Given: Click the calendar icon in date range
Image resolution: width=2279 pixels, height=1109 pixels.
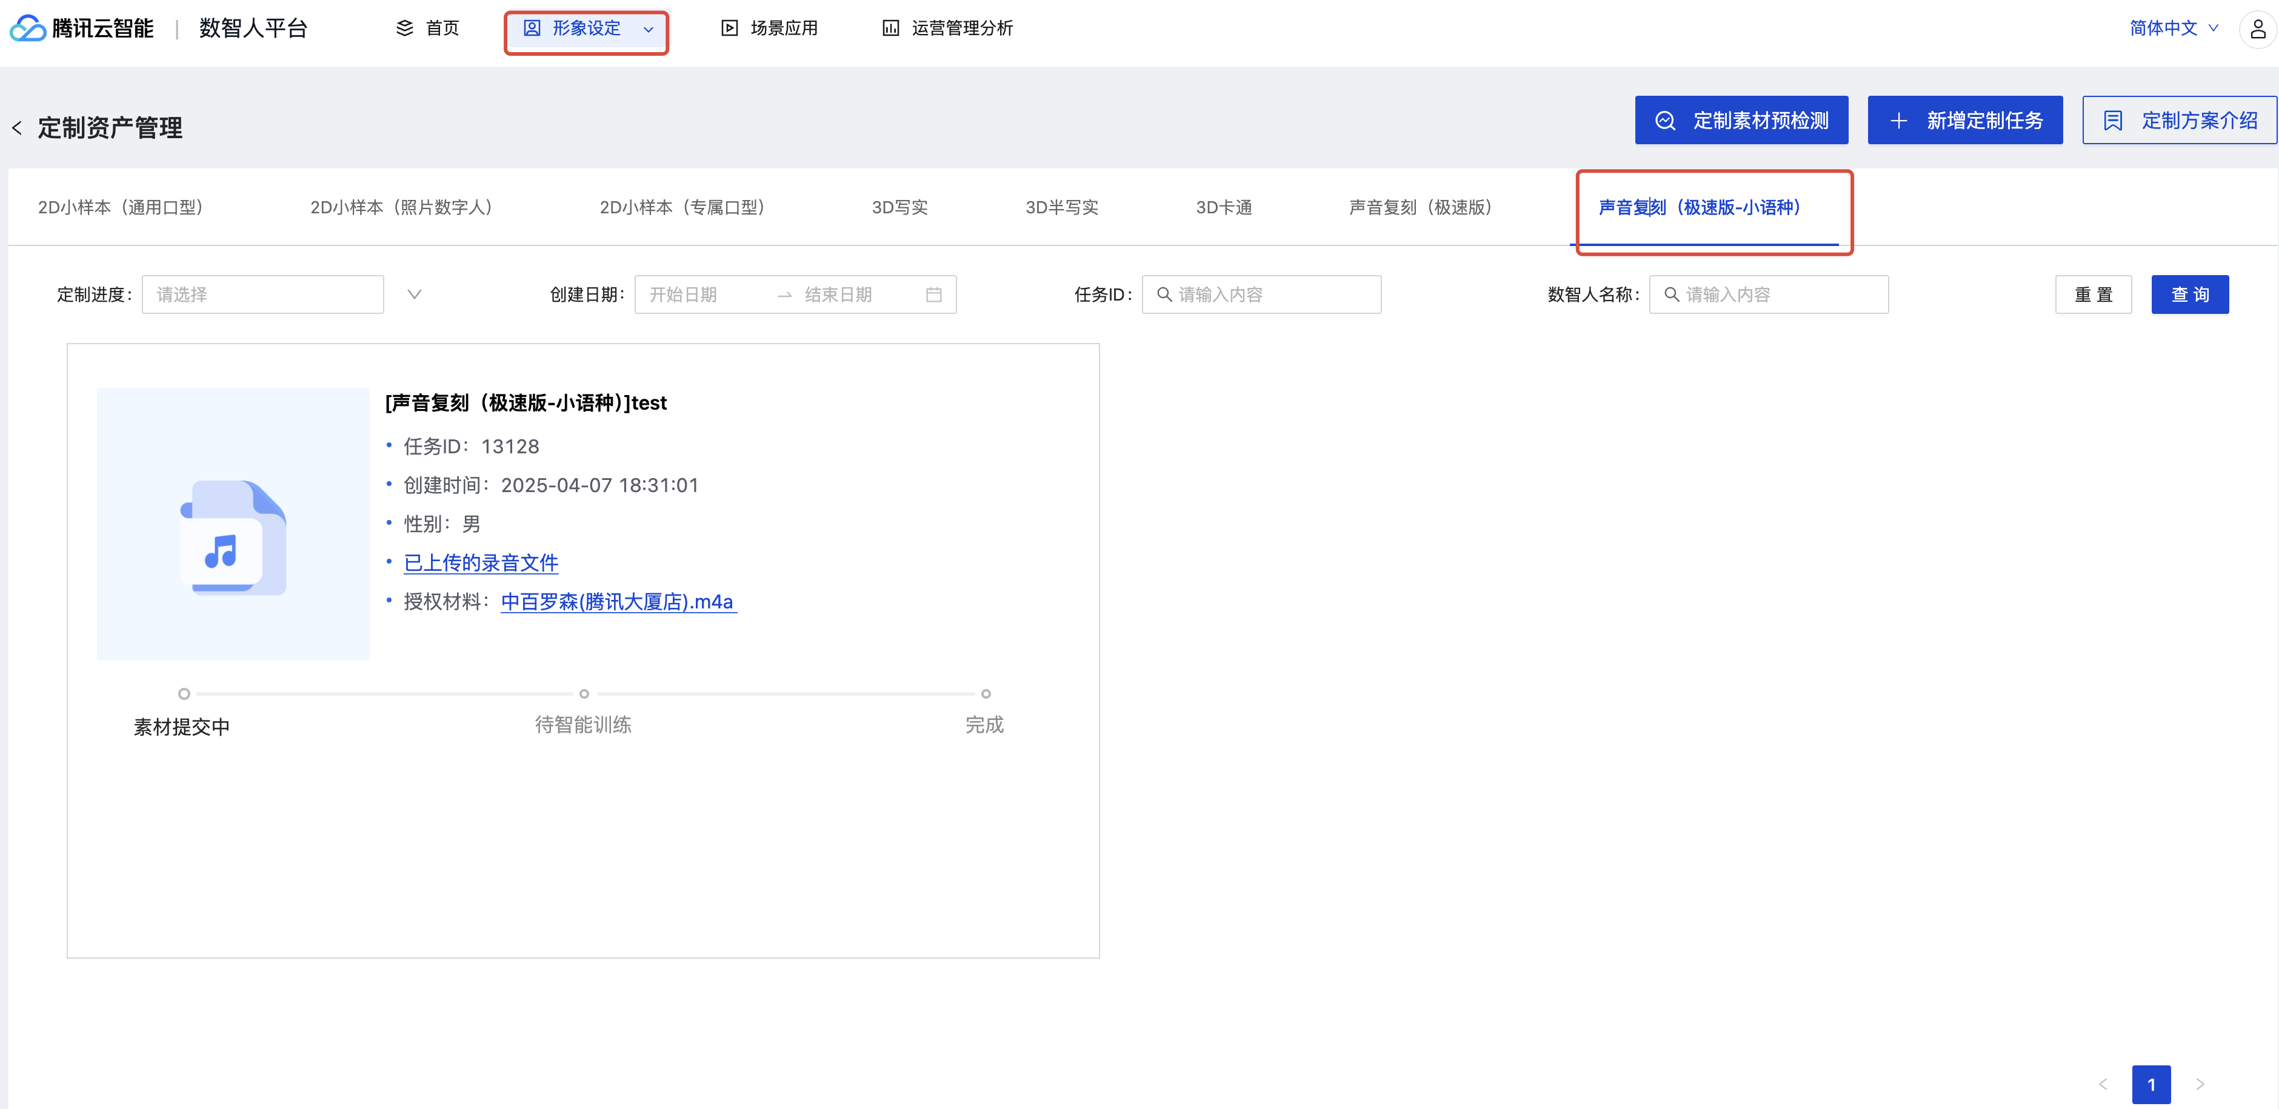Looking at the screenshot, I should coord(933,295).
